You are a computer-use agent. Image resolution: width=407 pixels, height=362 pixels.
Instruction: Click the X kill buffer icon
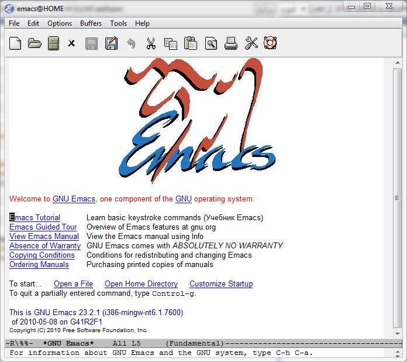click(x=71, y=43)
